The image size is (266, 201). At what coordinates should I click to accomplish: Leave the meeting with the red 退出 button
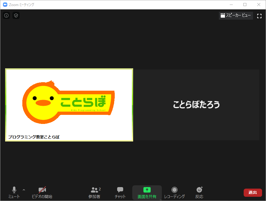[253, 193]
